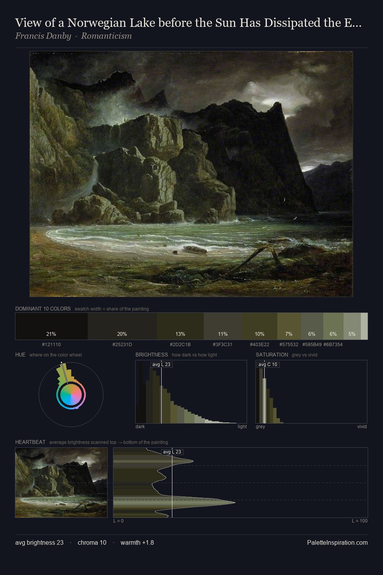Click the hex code #25231D
This screenshot has height=575, width=383.
[x=122, y=345]
